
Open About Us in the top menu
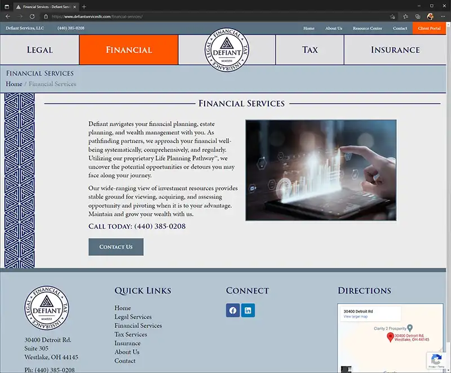(x=334, y=28)
